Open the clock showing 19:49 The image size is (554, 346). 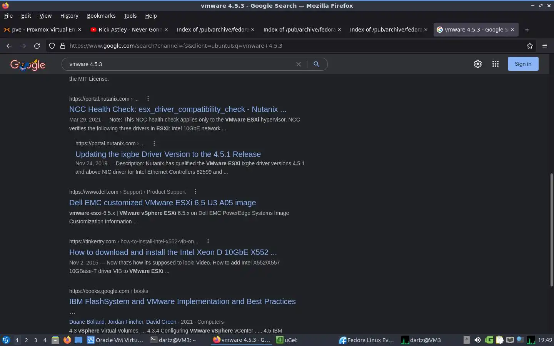tap(545, 340)
